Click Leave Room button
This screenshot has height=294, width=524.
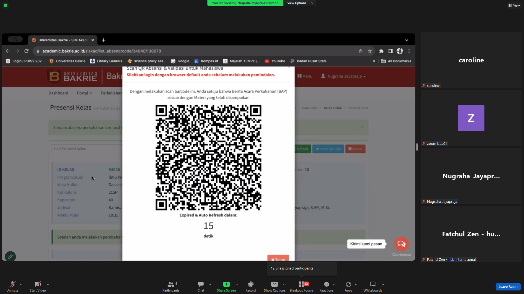508,287
